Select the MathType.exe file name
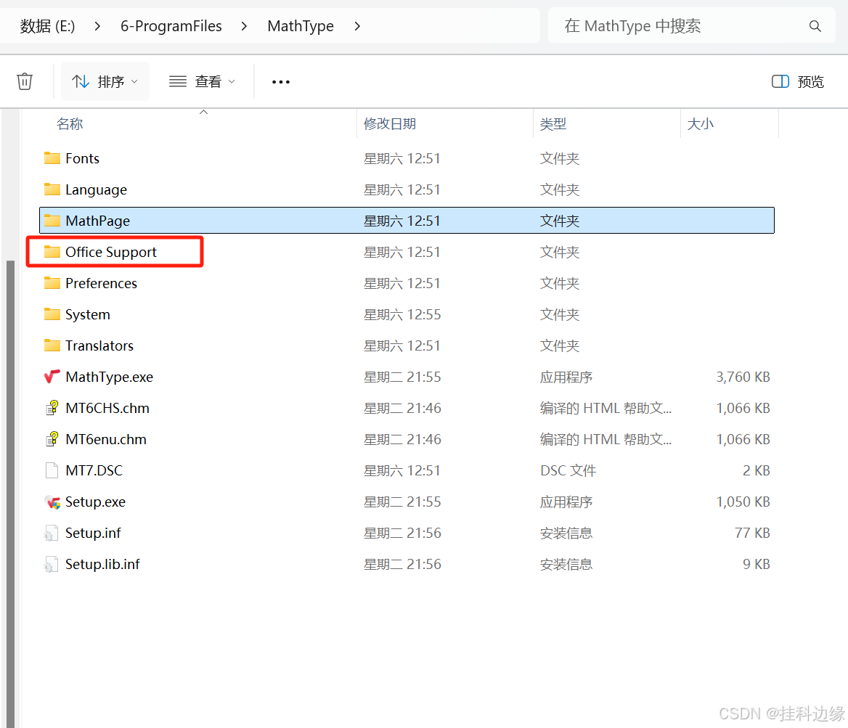 pos(109,377)
